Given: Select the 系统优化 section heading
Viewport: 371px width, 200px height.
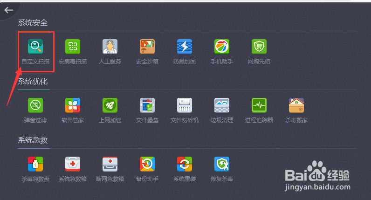Looking at the screenshot, I should [x=33, y=82].
